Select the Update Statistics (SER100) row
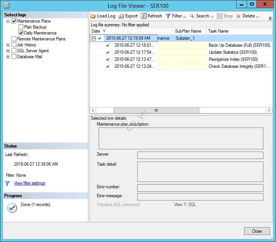Screen dimensions: 276x242 point(233,52)
